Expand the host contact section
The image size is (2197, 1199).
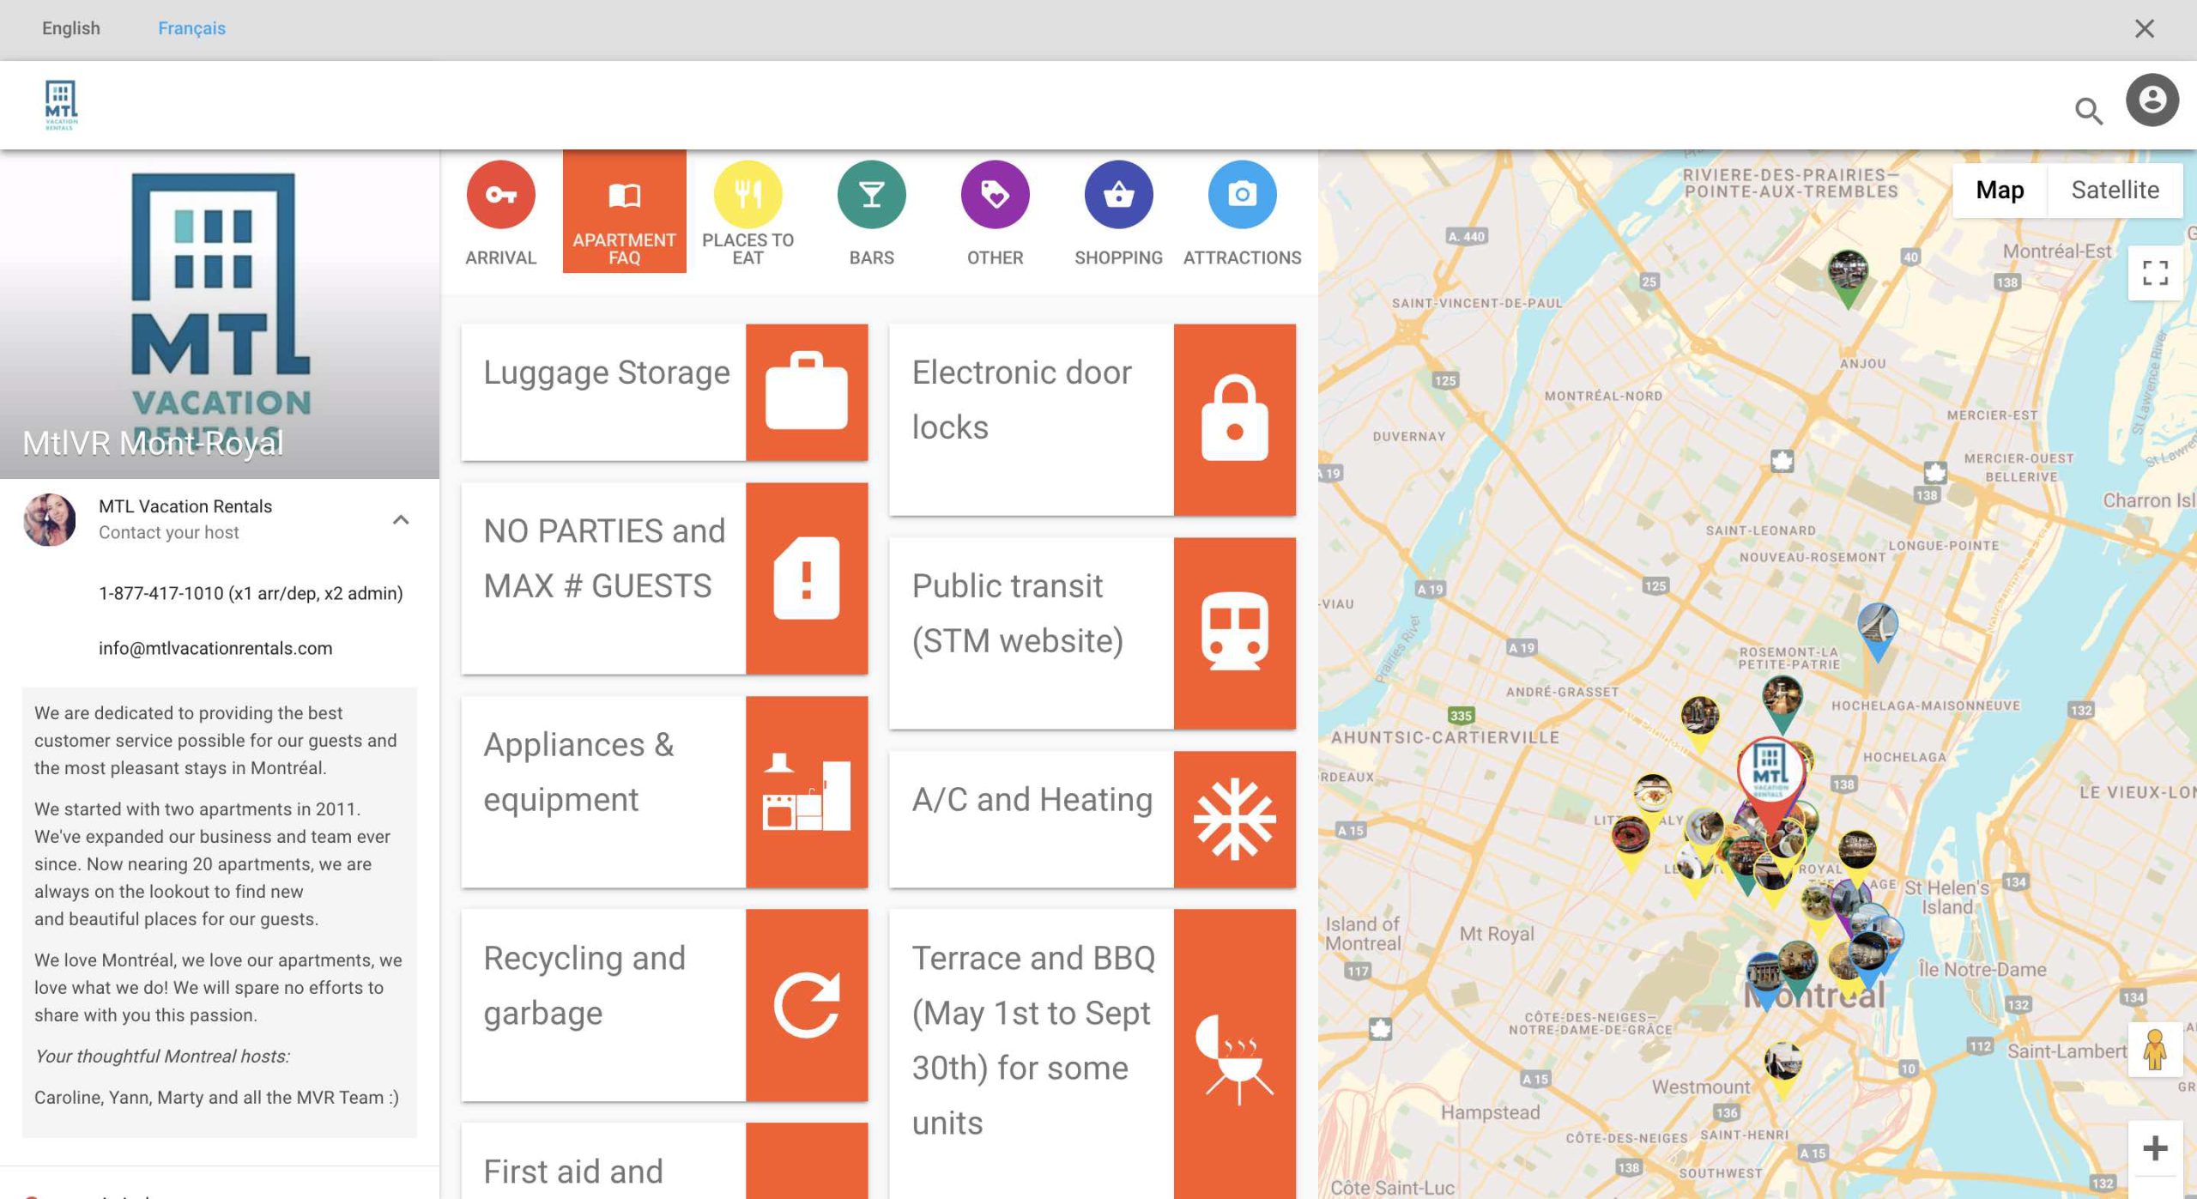coord(399,518)
